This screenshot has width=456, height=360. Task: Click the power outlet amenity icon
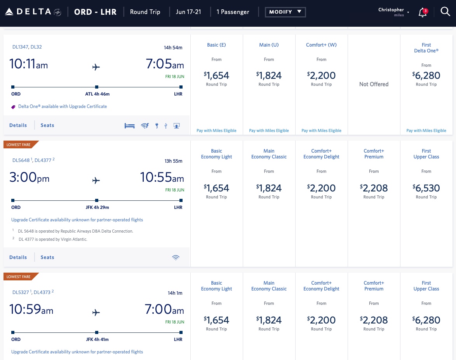(157, 125)
